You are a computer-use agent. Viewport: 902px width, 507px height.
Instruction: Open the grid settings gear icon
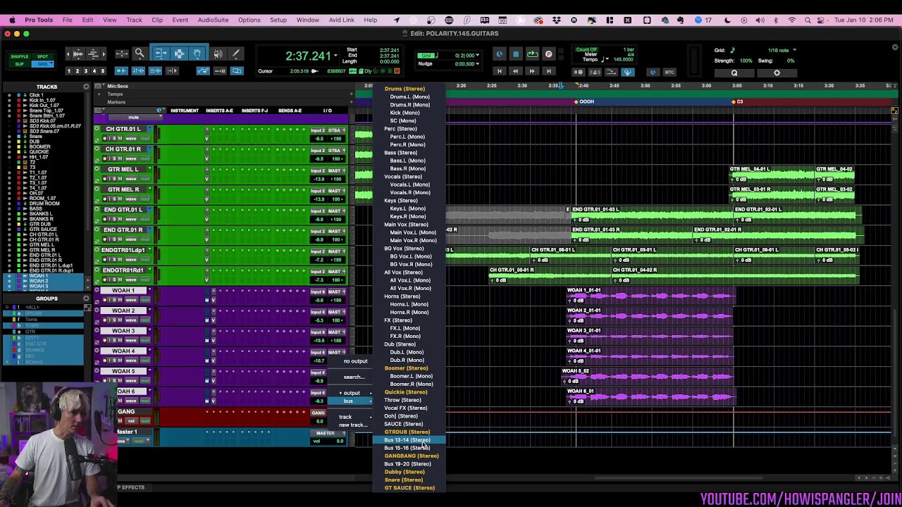click(777, 73)
